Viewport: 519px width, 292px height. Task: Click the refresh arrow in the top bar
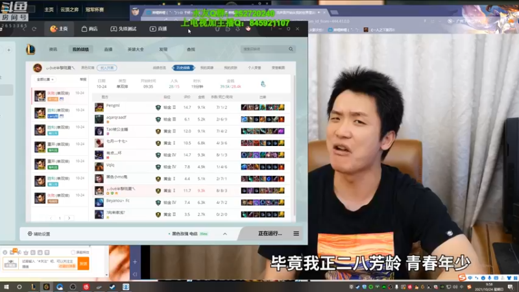pyautogui.click(x=34, y=29)
